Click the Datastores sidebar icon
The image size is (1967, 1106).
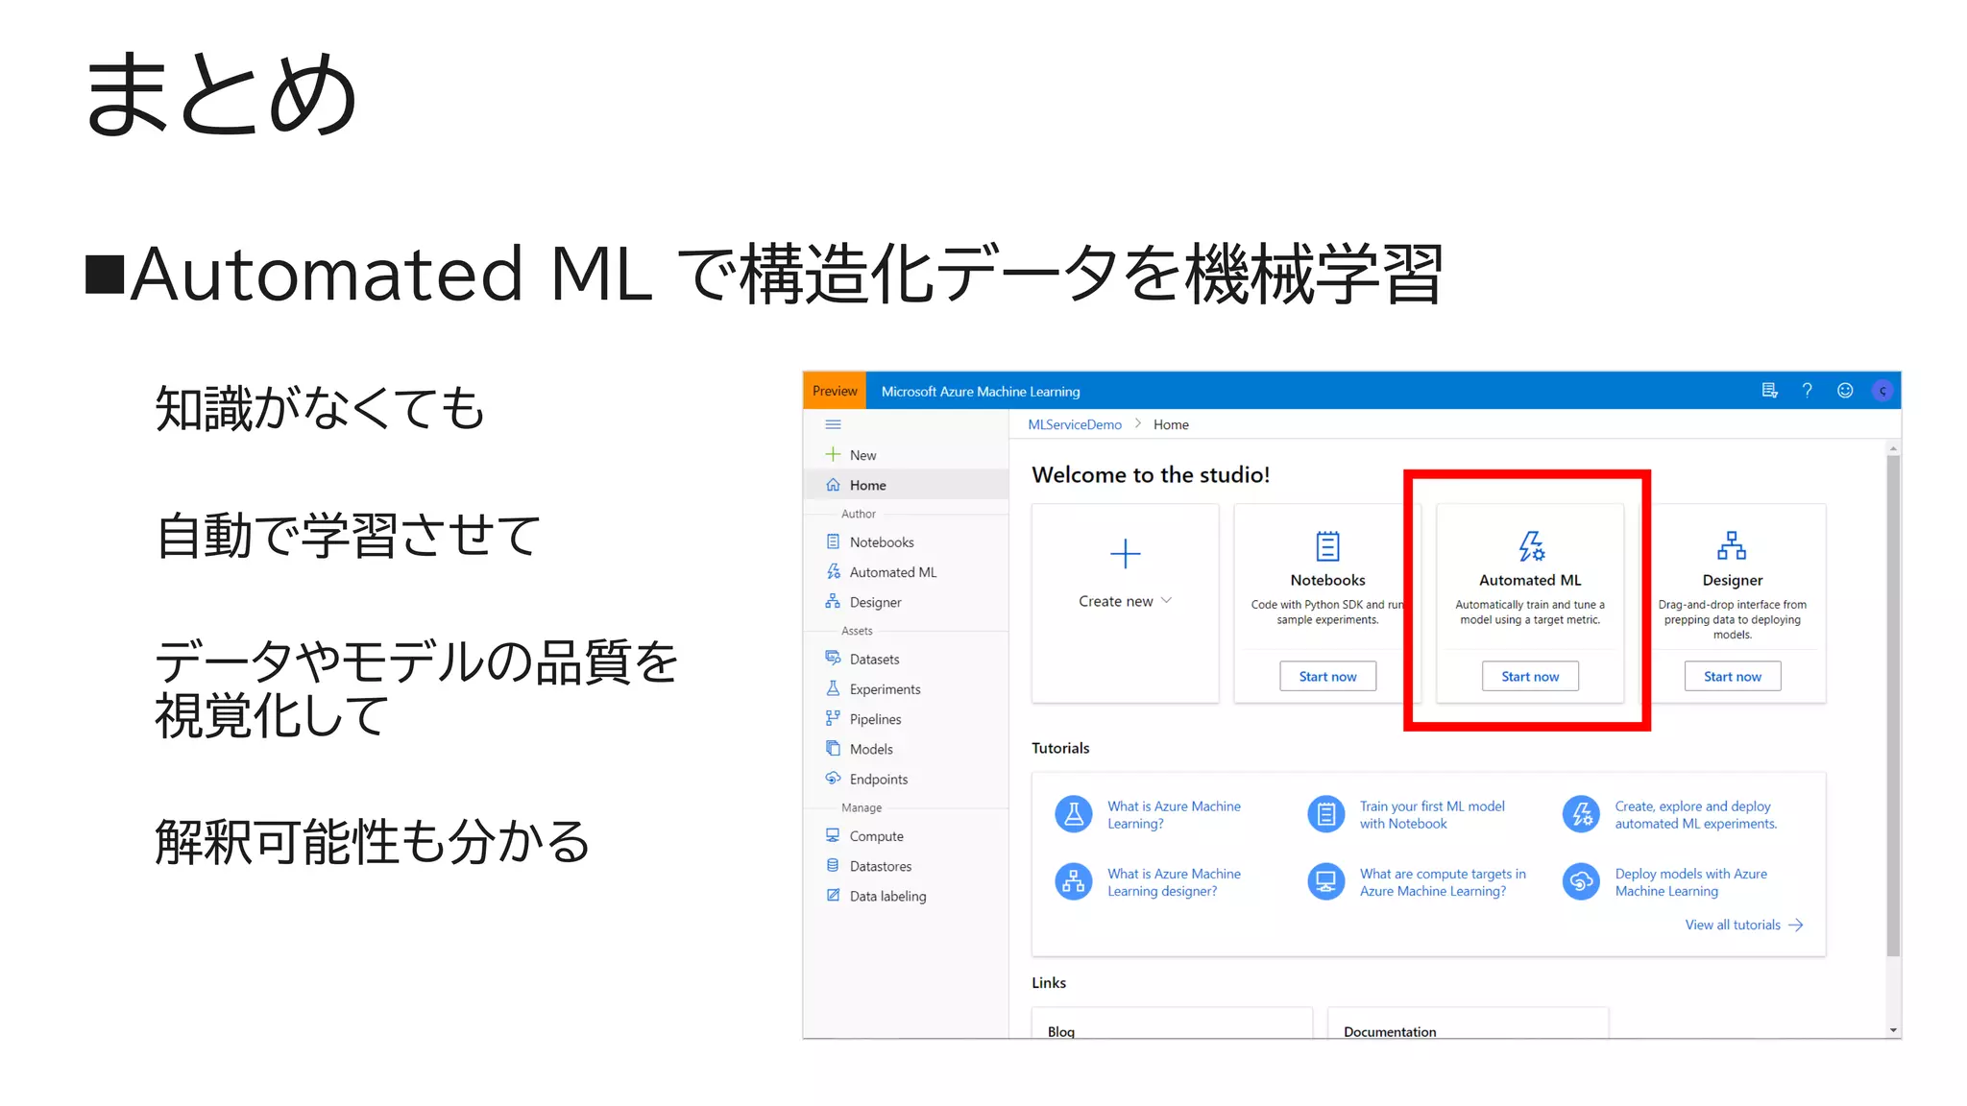[x=833, y=865]
